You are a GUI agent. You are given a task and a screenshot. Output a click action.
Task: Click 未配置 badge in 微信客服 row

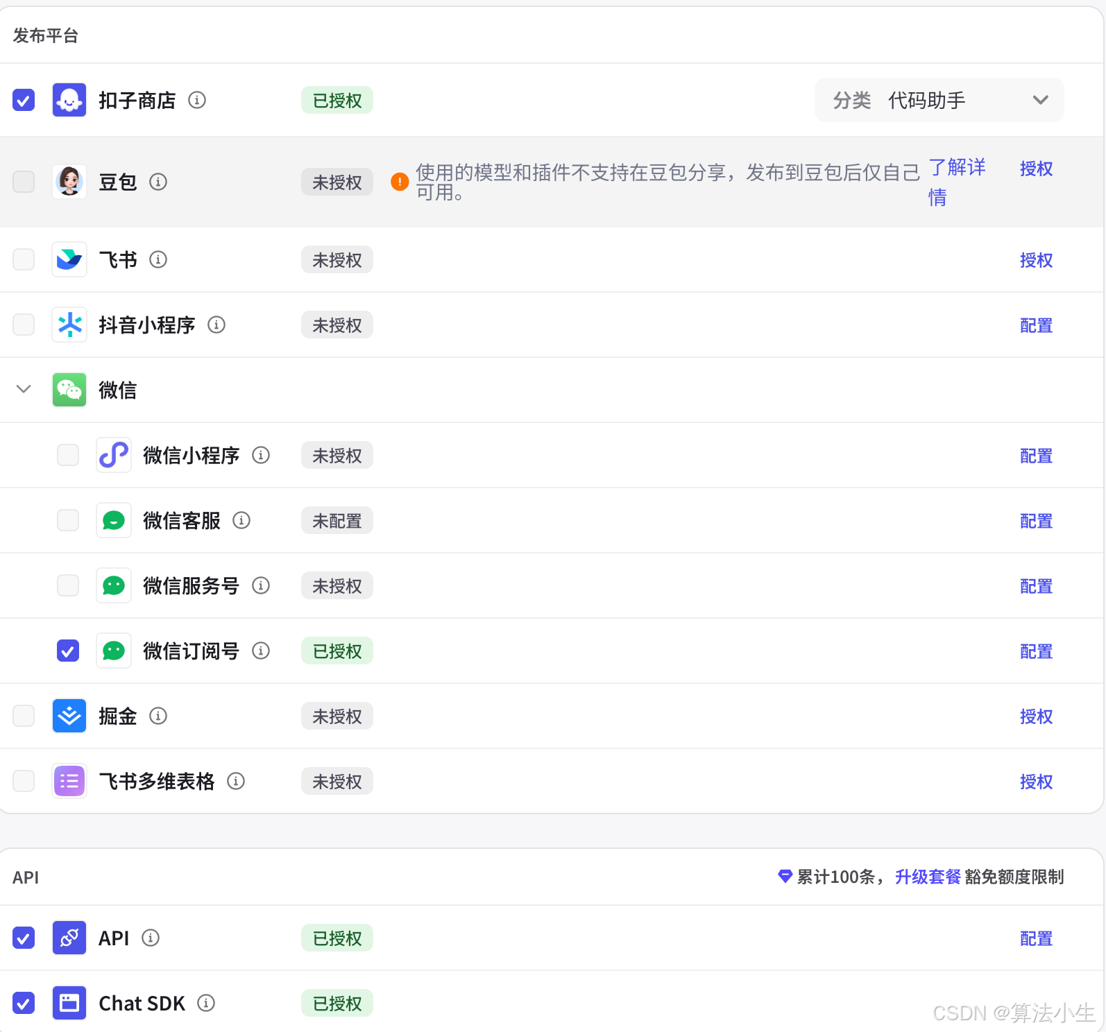pos(337,520)
